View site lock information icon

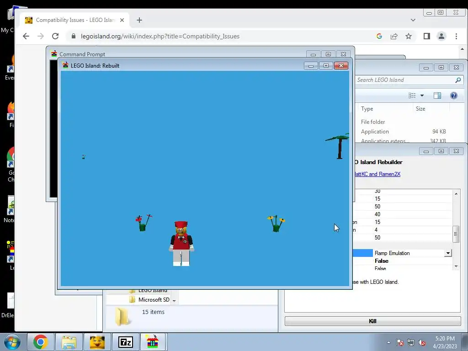point(74,36)
